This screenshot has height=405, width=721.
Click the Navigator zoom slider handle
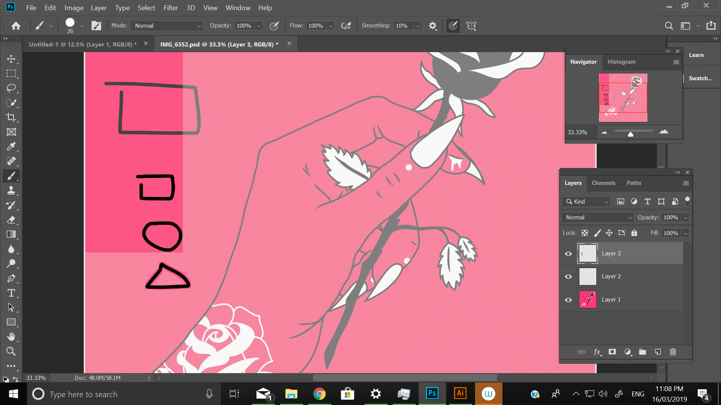point(630,134)
